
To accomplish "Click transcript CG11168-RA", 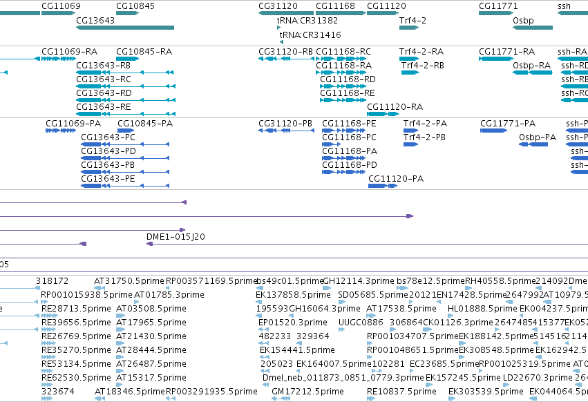I will coord(344,65).
